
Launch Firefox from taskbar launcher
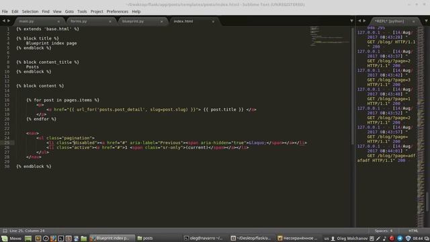[53, 238]
